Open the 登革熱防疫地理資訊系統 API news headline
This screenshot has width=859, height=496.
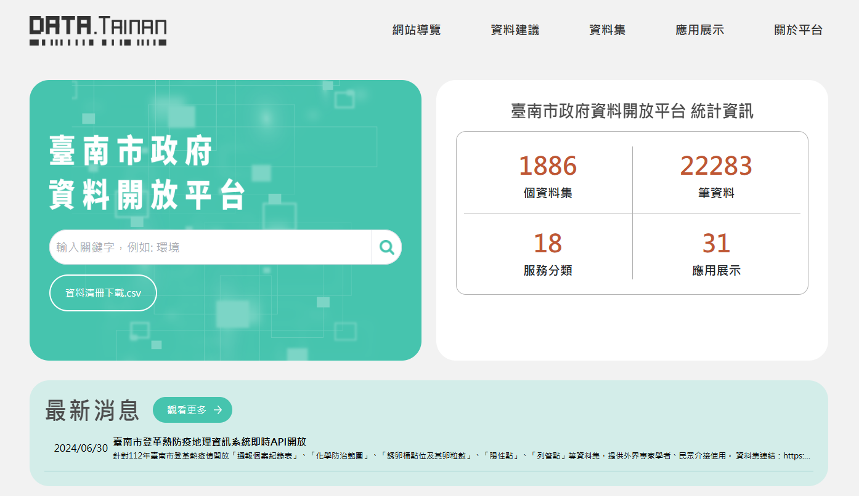coord(210,442)
